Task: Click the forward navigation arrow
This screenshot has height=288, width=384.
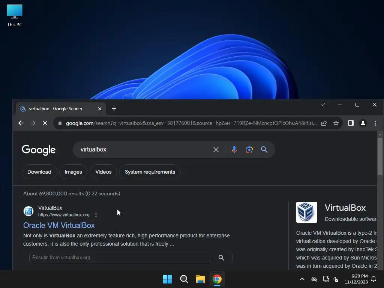Action: [33, 123]
